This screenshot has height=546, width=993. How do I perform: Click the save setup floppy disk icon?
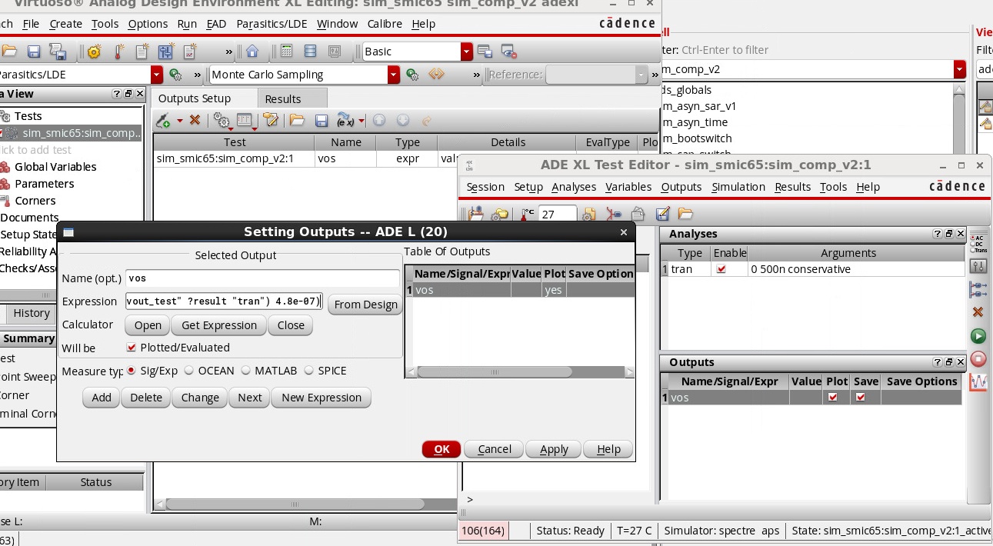click(34, 52)
